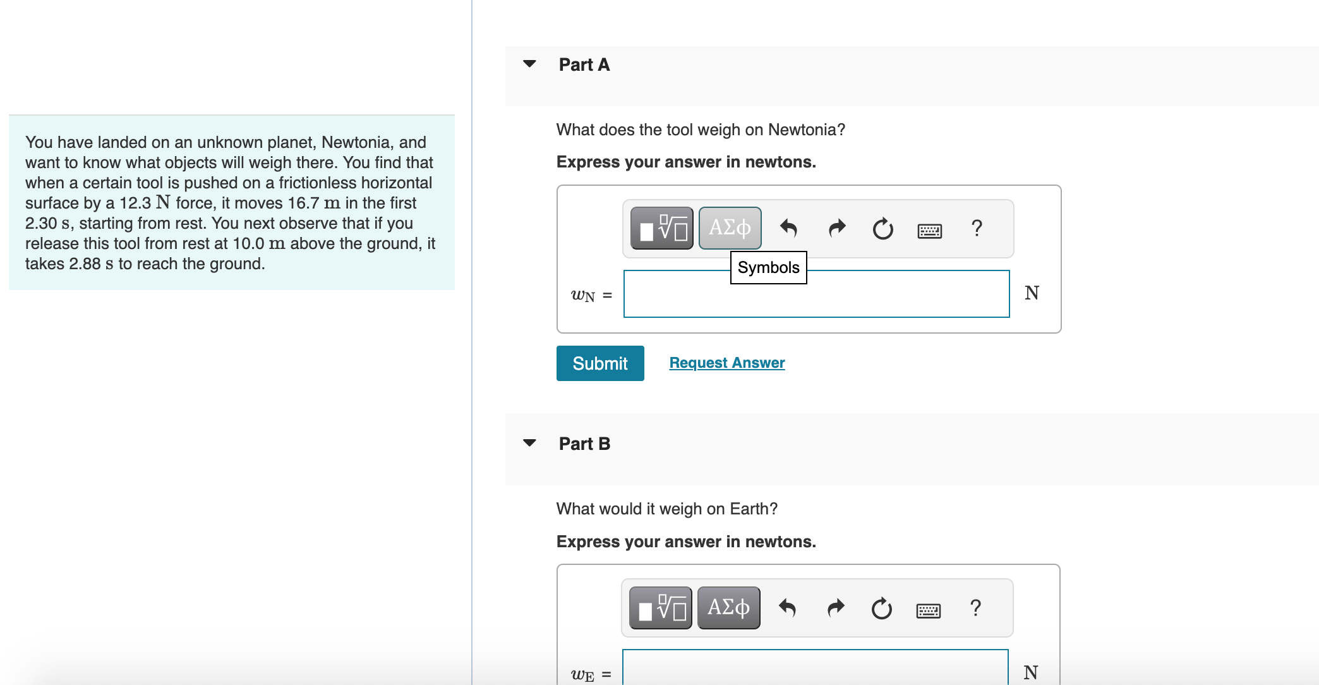
Task: Collapse the Part A section
Action: [x=529, y=64]
